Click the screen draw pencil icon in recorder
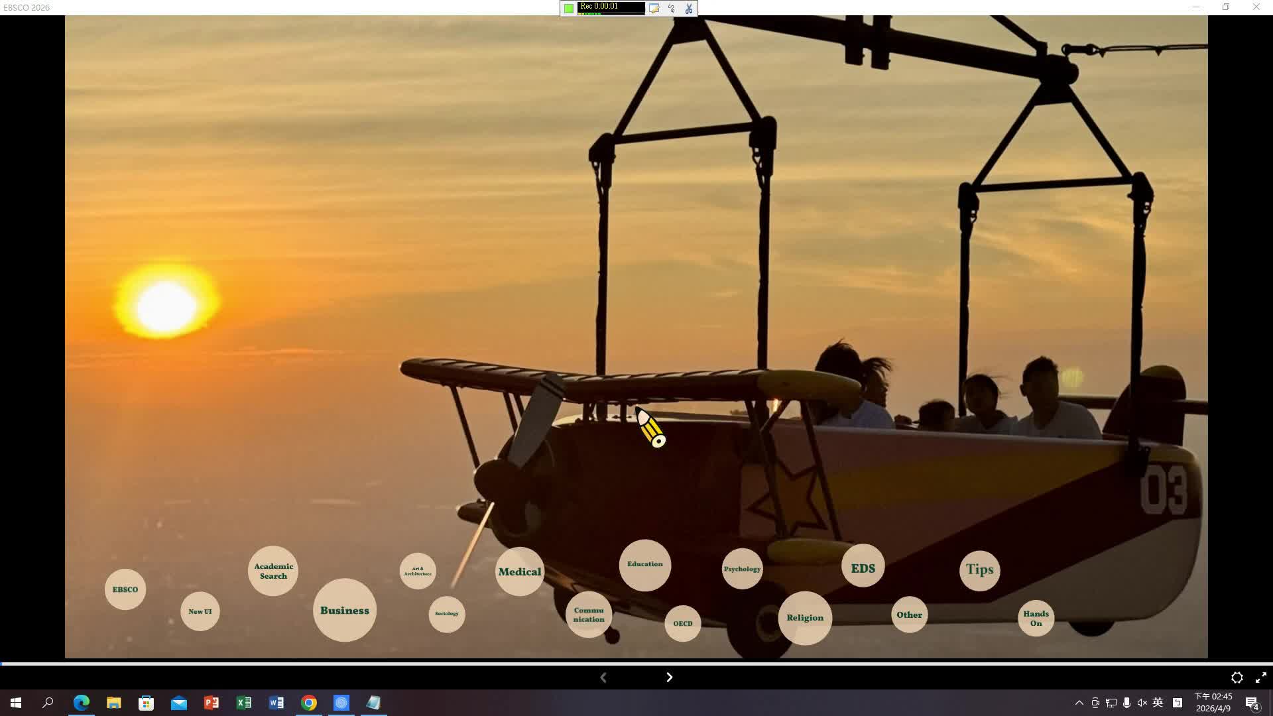 (654, 9)
